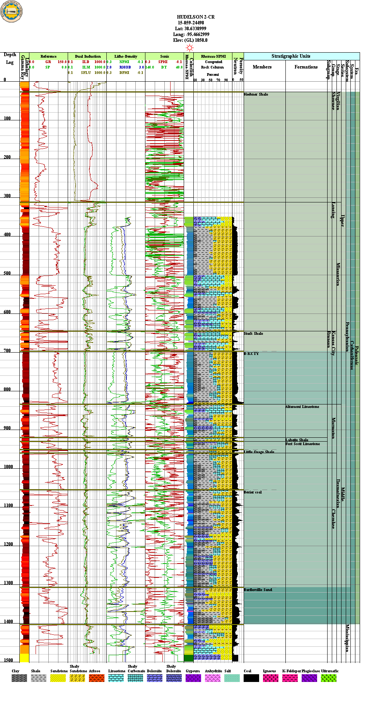Click the red well symbol under the elevation
The width and height of the screenshot is (379, 711).
[189, 48]
